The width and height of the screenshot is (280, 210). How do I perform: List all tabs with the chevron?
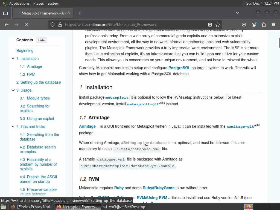click(237, 13)
